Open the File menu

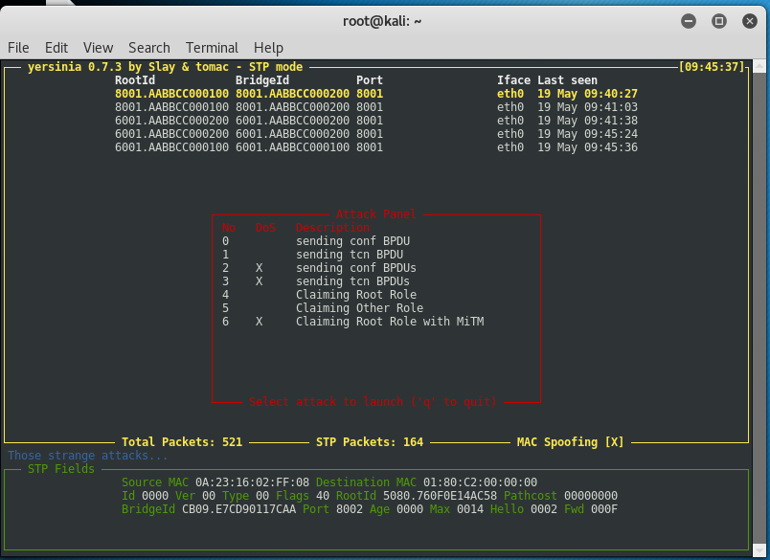[18, 48]
